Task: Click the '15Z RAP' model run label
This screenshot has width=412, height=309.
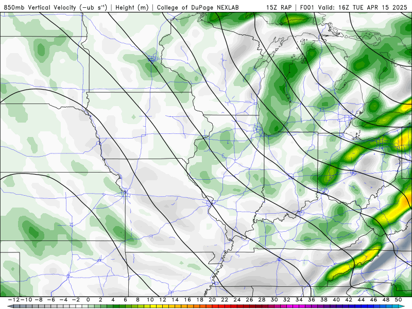Action: [279, 7]
